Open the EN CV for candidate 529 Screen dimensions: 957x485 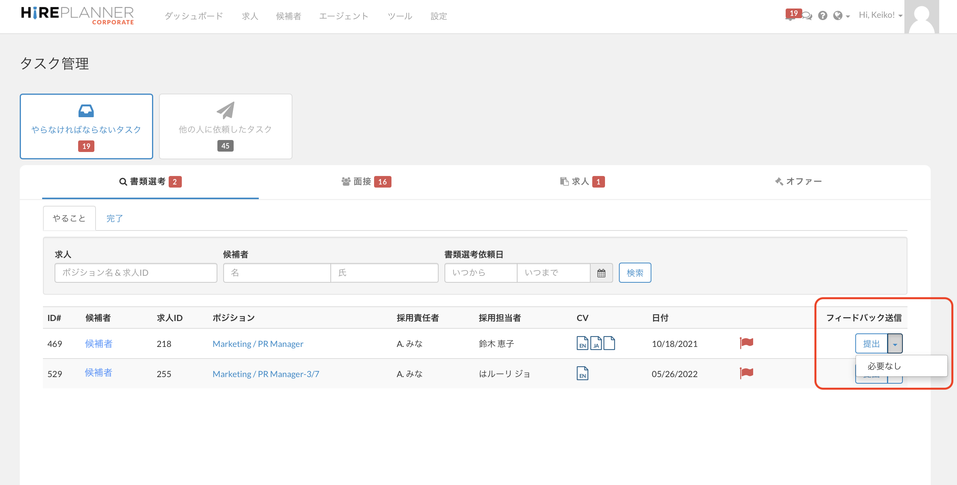click(x=582, y=373)
